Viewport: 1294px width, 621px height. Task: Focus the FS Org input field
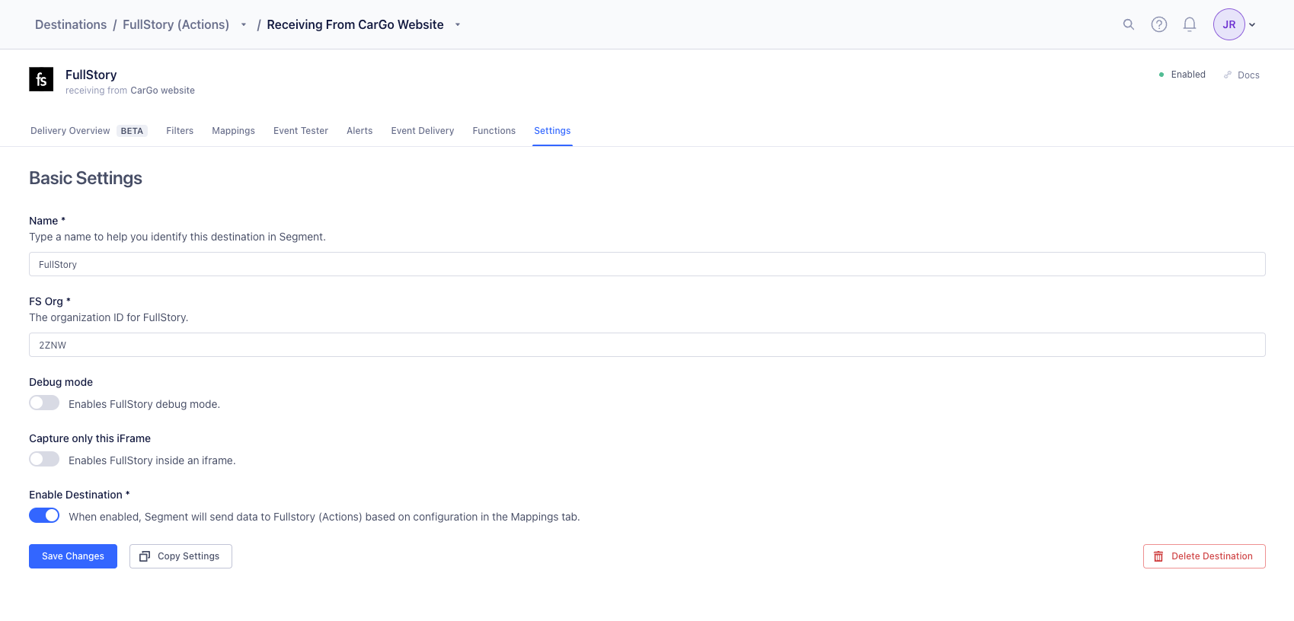[x=647, y=345]
